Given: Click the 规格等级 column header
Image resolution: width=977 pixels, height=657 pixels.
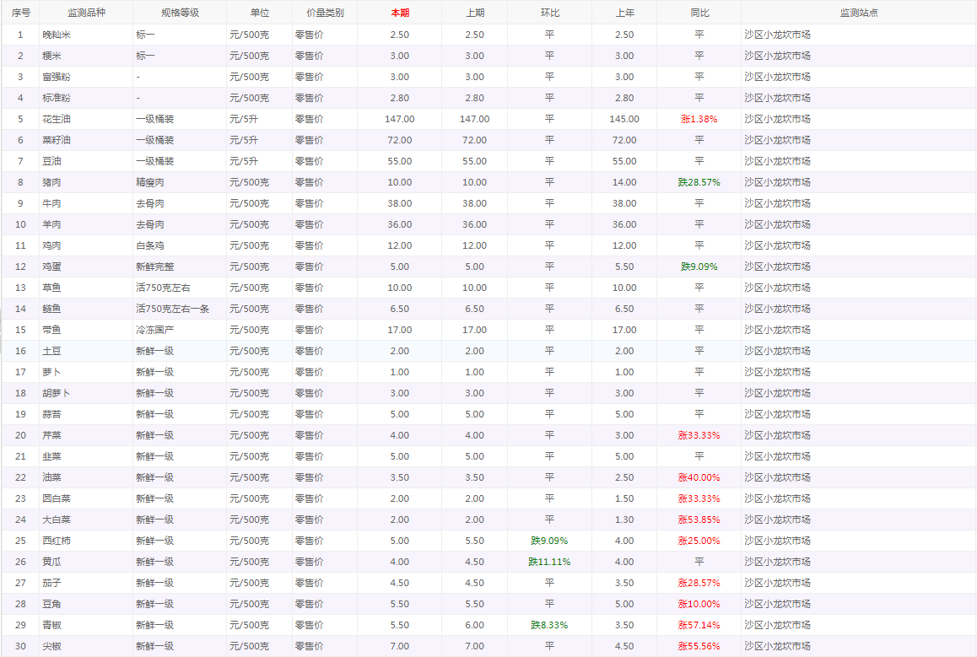Looking at the screenshot, I should [x=179, y=13].
